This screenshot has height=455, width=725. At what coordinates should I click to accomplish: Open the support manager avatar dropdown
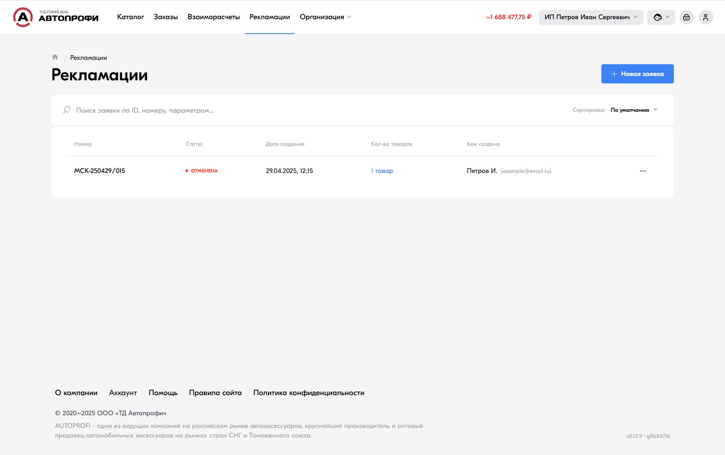tap(661, 17)
